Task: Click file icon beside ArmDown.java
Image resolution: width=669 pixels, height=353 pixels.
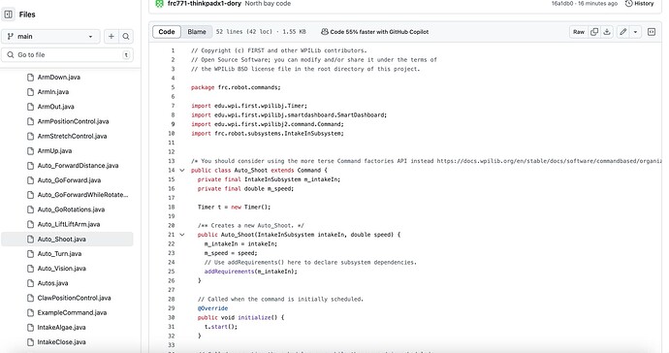Action: [x=30, y=78]
